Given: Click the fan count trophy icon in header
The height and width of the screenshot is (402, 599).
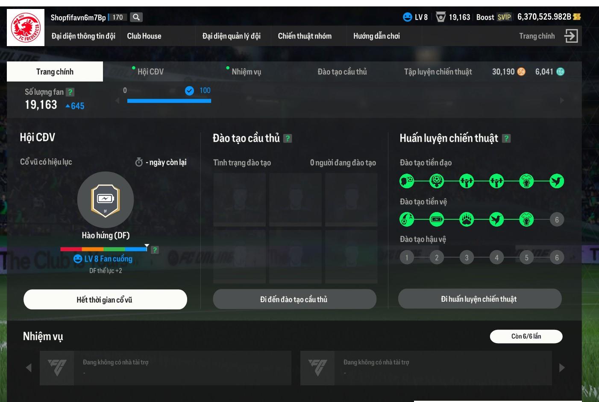Looking at the screenshot, I should click(x=440, y=17).
